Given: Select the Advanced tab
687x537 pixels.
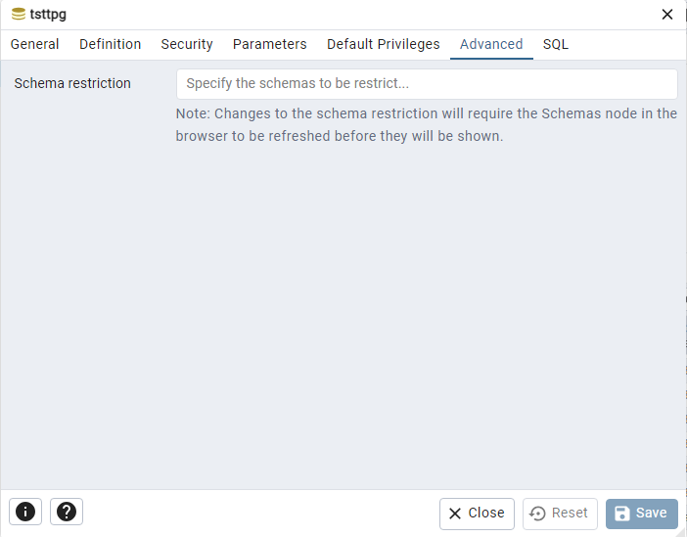Looking at the screenshot, I should click(491, 44).
